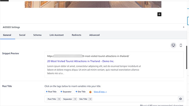Click the snippet preview title link
Image resolution: width=189 pixels, height=106 pixels.
[81, 61]
